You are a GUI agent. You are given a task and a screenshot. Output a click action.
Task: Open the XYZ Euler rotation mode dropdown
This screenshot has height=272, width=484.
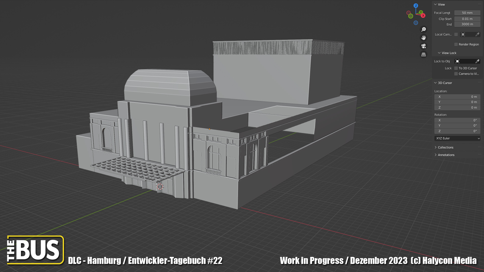tap(457, 138)
